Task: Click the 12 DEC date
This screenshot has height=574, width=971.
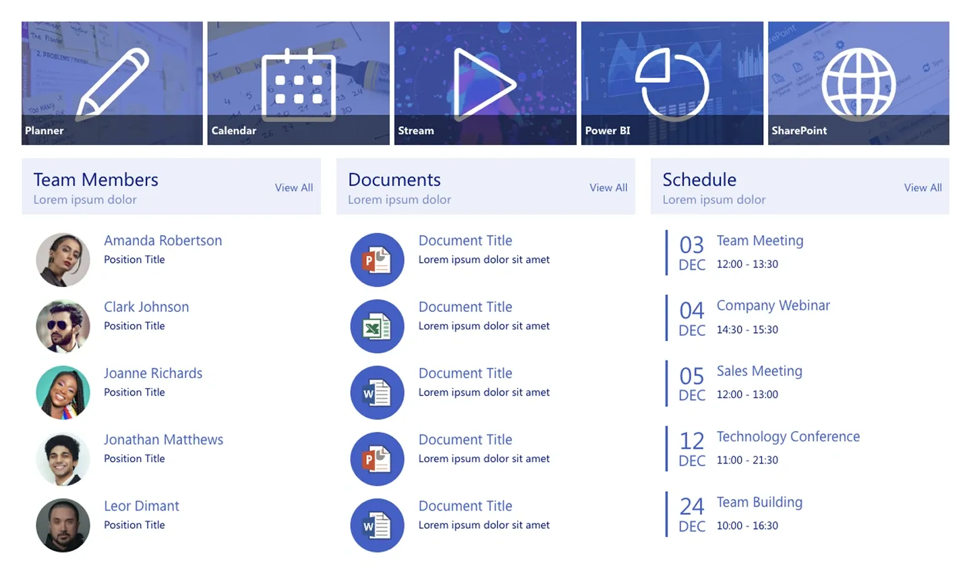Action: point(692,449)
